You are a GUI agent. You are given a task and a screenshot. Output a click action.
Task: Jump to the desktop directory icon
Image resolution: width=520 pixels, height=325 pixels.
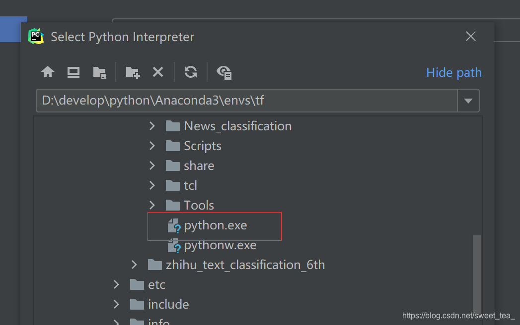pyautogui.click(x=74, y=72)
